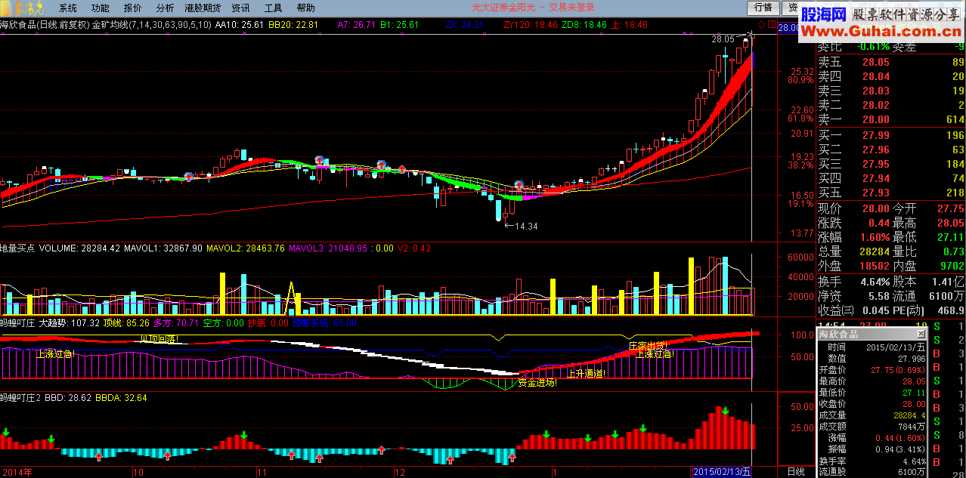This screenshot has height=478, width=966.
Task: Click the 买五 27.93 bid row
Action: coord(891,193)
